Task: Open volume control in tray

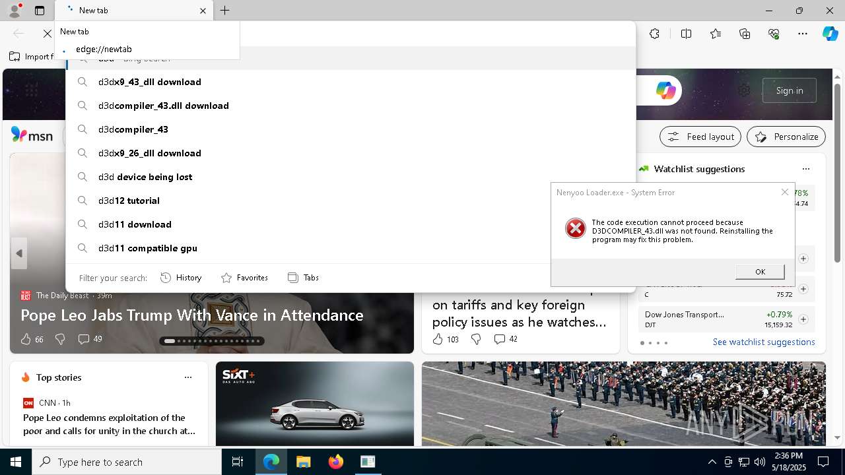Action: pos(760,462)
